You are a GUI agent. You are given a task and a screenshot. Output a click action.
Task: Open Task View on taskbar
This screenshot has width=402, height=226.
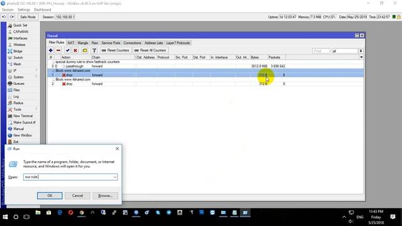(26, 217)
